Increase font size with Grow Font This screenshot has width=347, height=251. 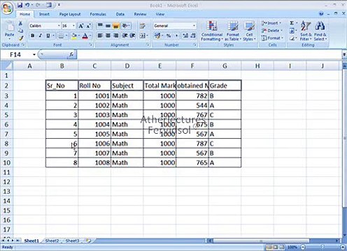[80, 26]
